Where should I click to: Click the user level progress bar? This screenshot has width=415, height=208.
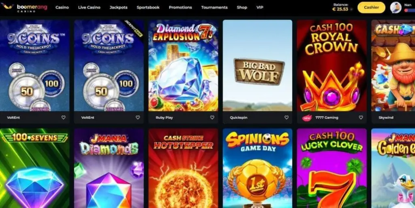point(410,11)
